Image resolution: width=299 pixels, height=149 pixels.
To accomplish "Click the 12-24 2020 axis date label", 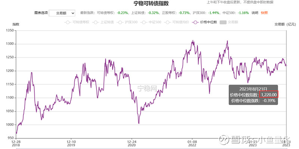I will pyautogui.click(x=132, y=143).
